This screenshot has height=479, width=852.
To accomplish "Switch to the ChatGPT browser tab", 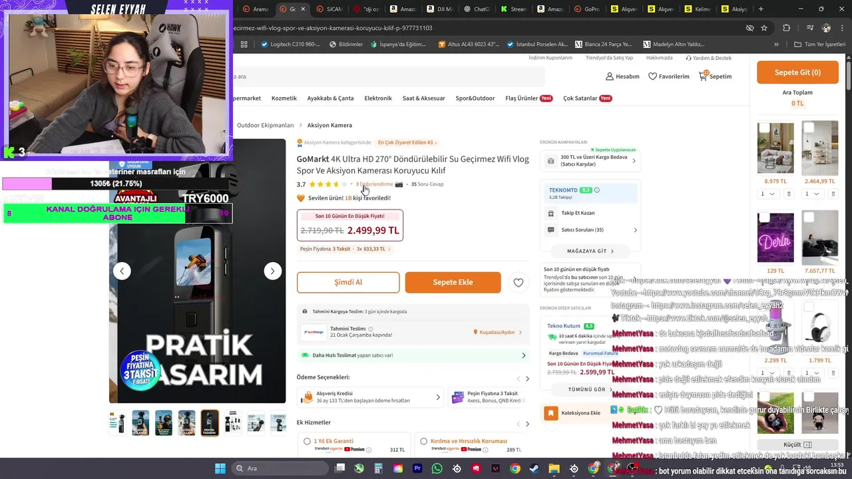I will (477, 9).
